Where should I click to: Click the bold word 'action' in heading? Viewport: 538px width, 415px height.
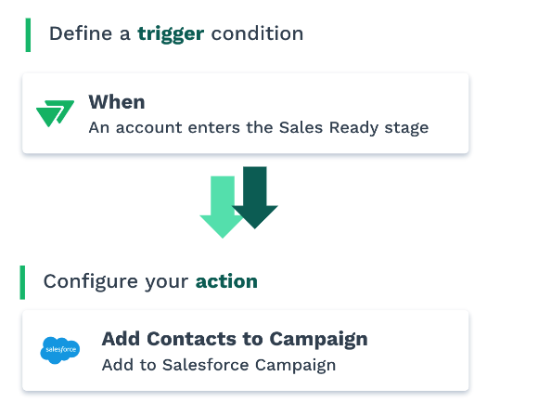[226, 281]
